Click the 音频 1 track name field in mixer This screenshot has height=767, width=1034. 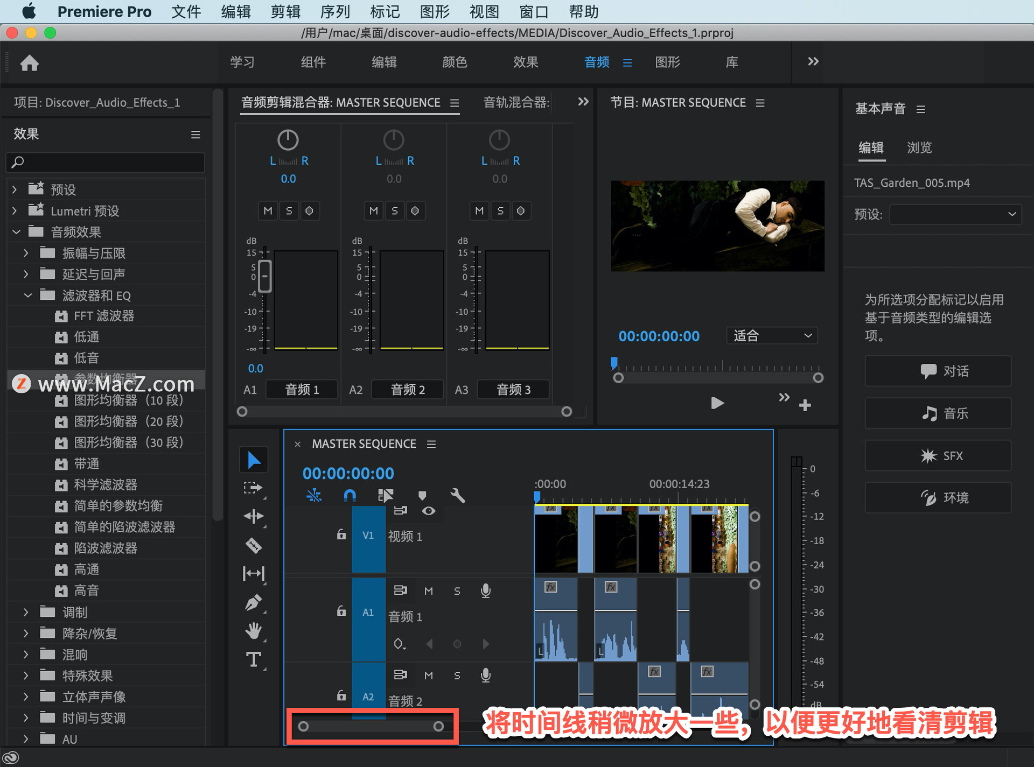(x=302, y=389)
